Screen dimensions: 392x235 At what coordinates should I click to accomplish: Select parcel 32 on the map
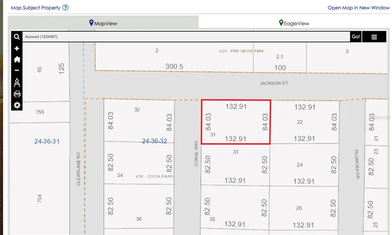(139, 120)
